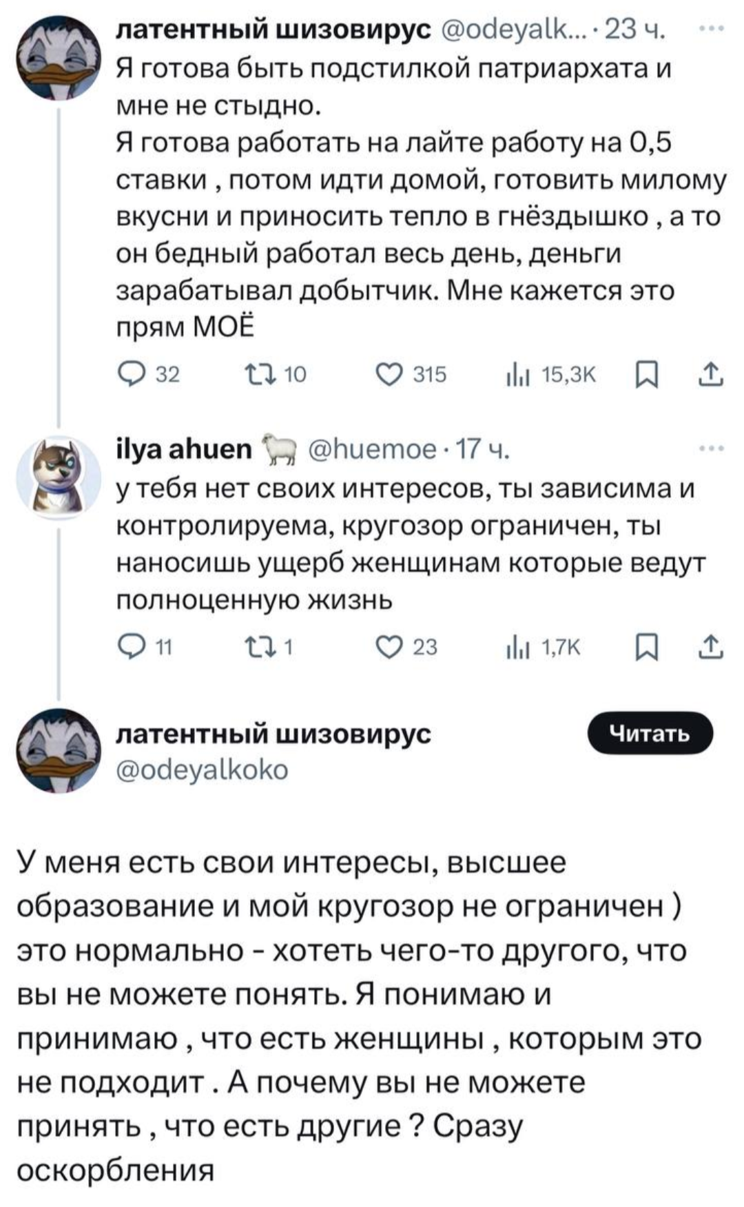This screenshot has width=744, height=1207.
Task: View analytics of the 15,3K views tweet
Action: click(515, 374)
